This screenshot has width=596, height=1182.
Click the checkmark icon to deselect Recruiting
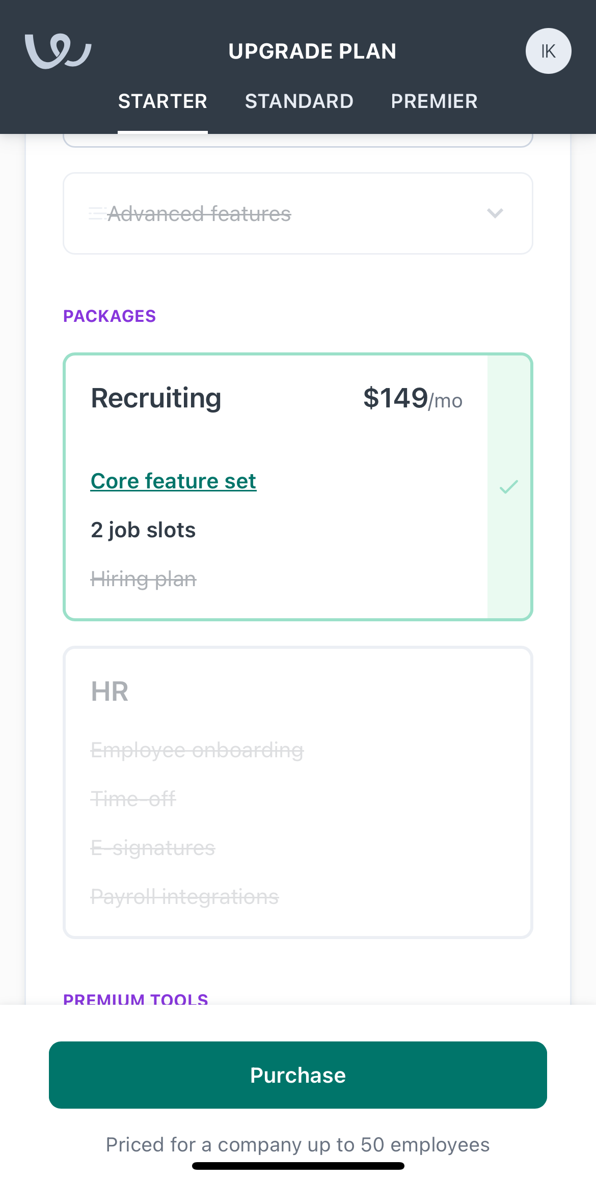pyautogui.click(x=509, y=487)
